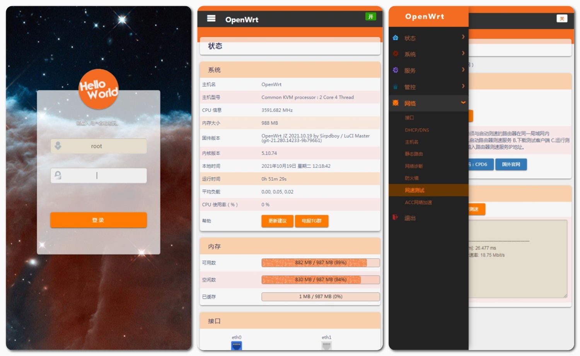
Task: Click the uptime value '0h 51m 29s'
Action: (274, 179)
